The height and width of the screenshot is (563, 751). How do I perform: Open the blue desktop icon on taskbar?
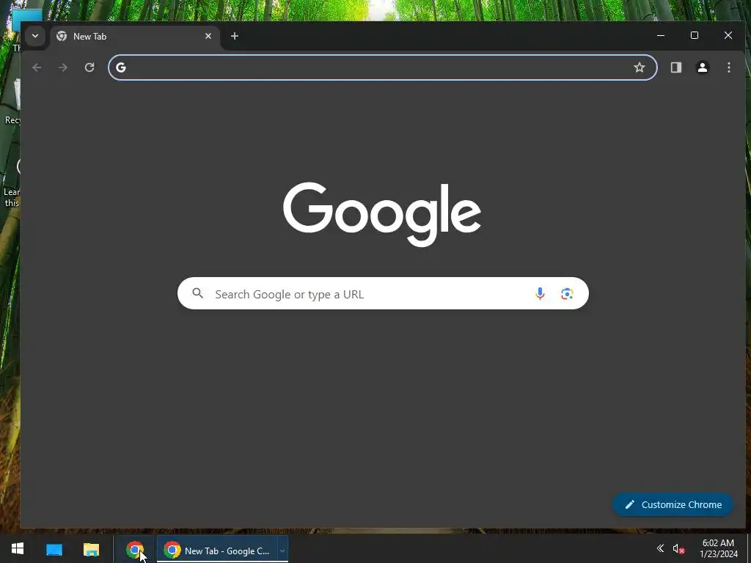click(x=54, y=549)
